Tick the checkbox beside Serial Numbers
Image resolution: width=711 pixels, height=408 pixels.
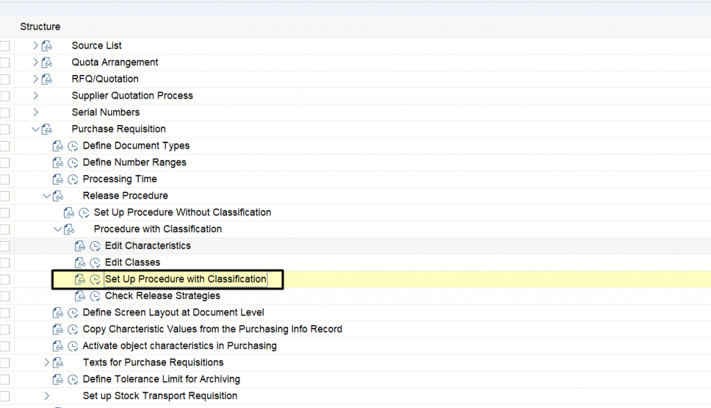pos(5,113)
